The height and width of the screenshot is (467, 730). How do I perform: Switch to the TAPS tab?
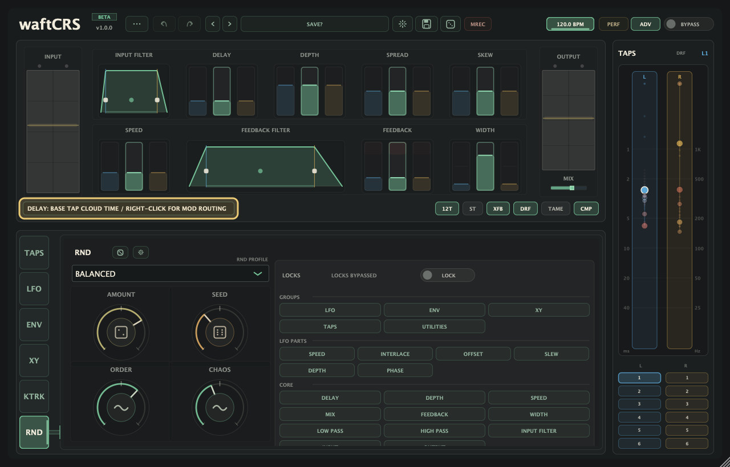click(x=34, y=253)
